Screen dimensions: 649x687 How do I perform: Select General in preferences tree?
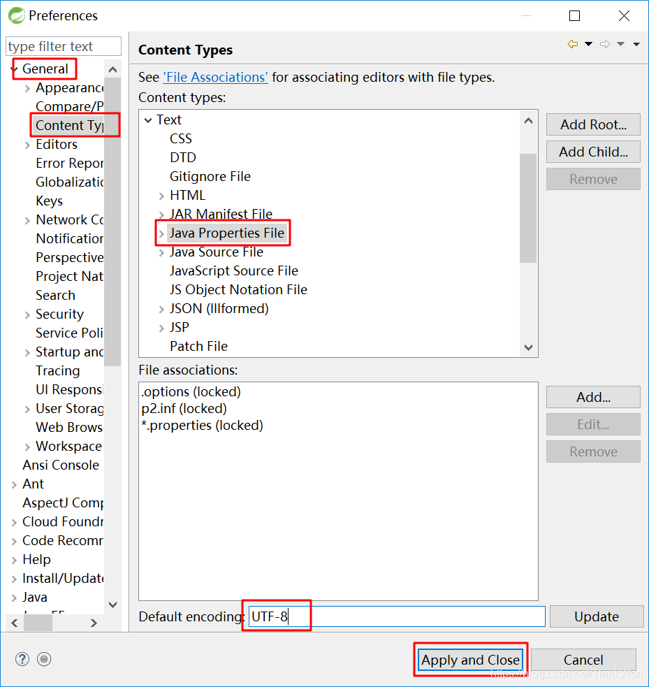[x=45, y=68]
